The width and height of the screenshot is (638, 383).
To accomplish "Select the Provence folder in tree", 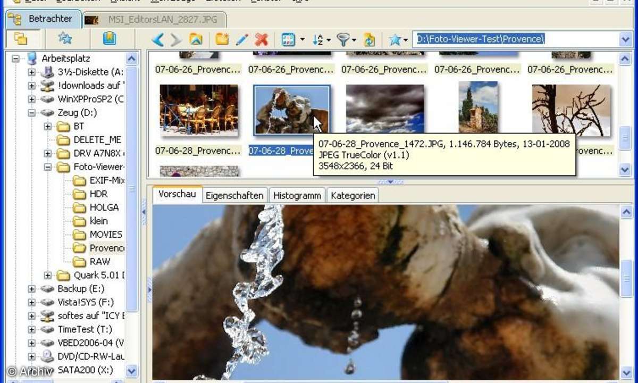I will [x=107, y=248].
